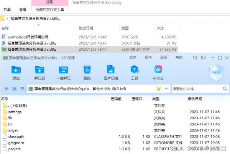Open the 设置 menu in 360压缩
The height and width of the screenshot is (154, 230).
[164, 58]
